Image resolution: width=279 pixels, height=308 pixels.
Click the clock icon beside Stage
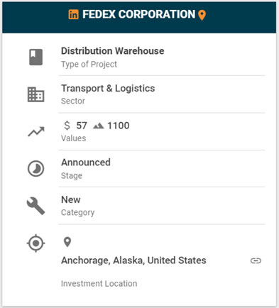coord(35,169)
